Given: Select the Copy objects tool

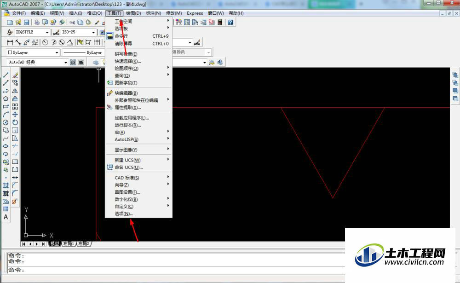Looking at the screenshot, I should pos(15,83).
